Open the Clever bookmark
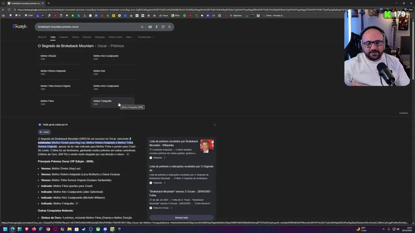Image resolution: width=415 pixels, height=233 pixels. point(164,16)
